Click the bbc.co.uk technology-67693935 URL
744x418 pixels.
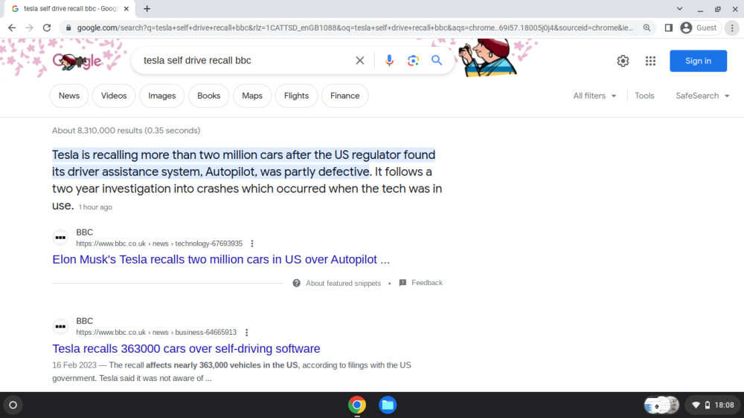coord(159,244)
